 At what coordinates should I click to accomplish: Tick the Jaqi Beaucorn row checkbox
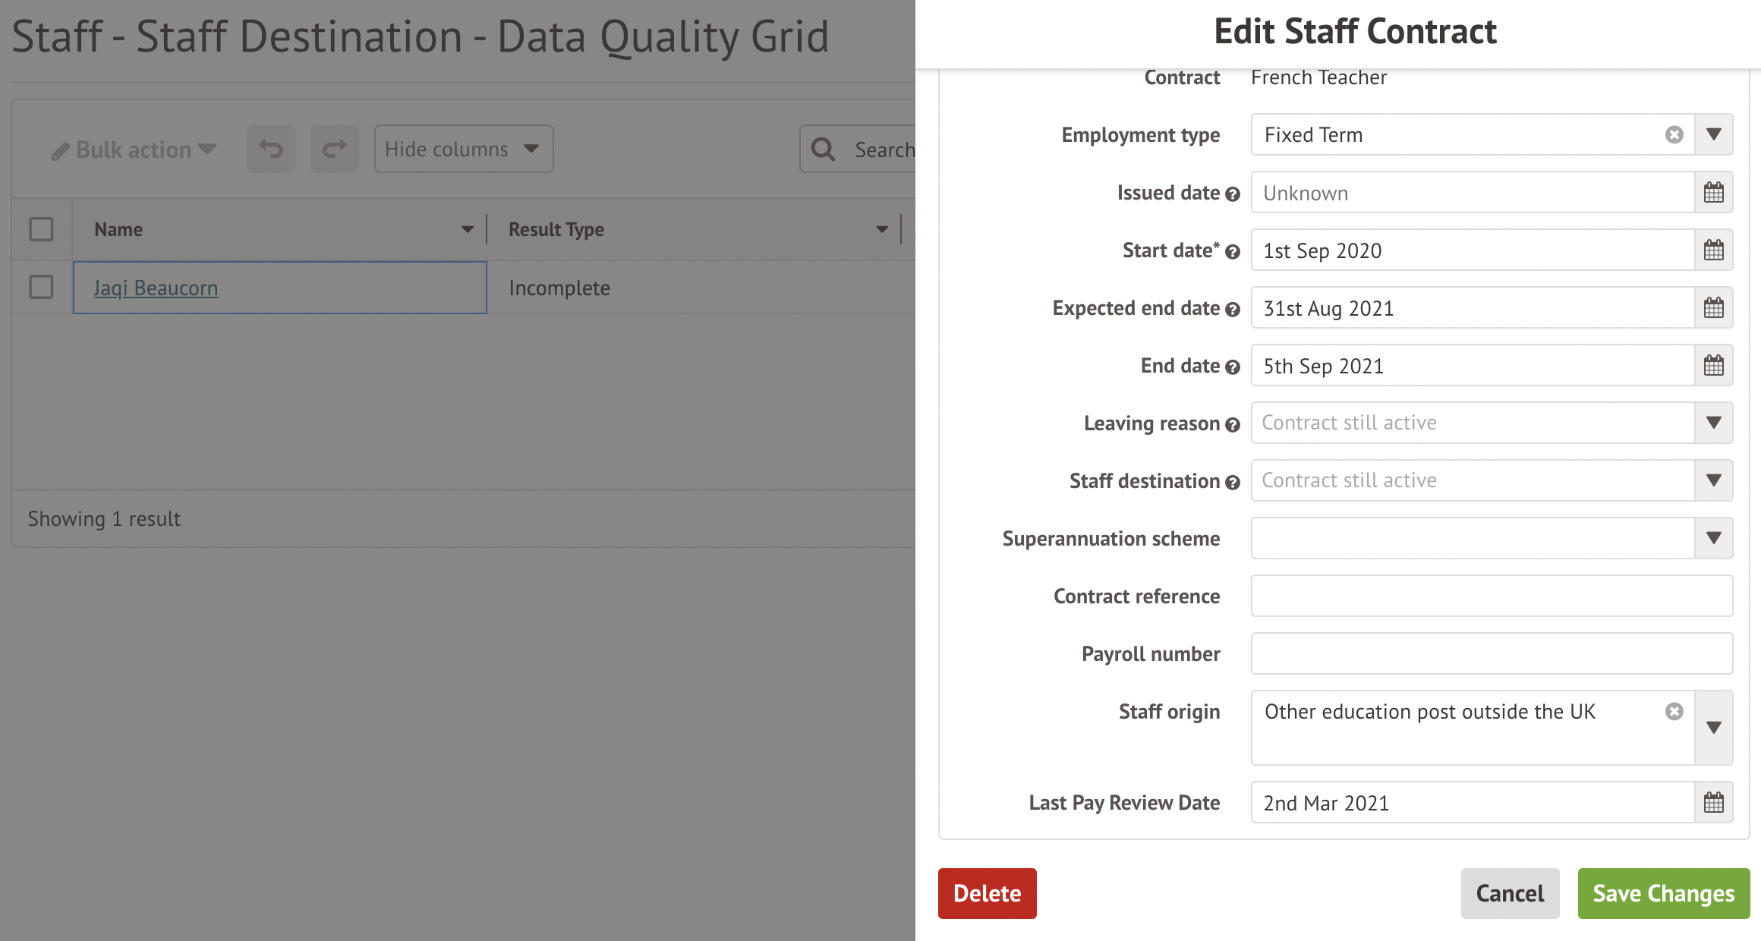[41, 288]
